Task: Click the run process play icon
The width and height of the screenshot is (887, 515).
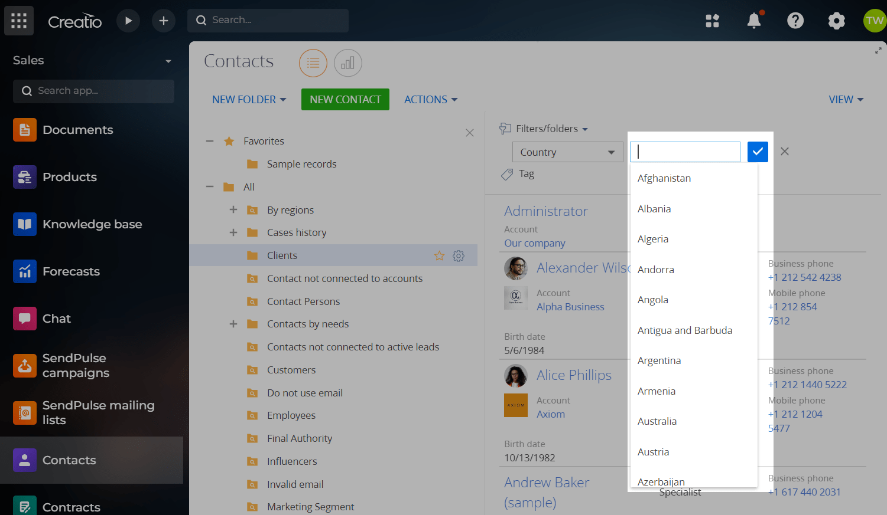Action: (x=128, y=21)
